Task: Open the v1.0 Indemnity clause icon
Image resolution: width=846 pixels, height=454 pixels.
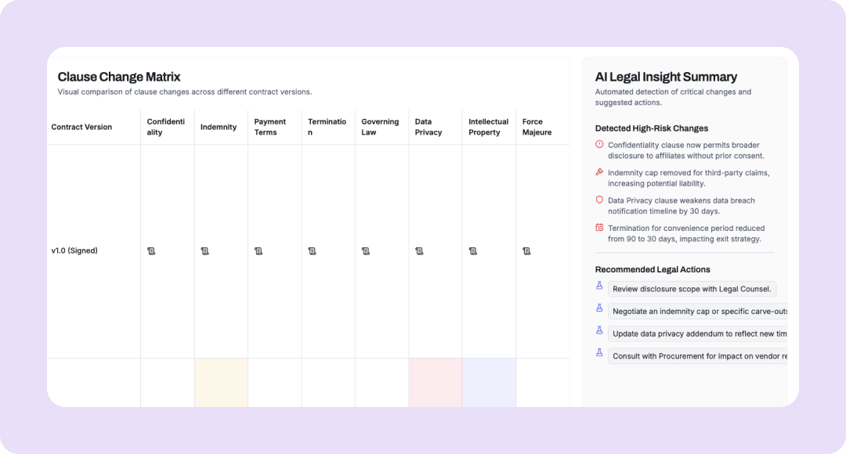Action: tap(204, 251)
